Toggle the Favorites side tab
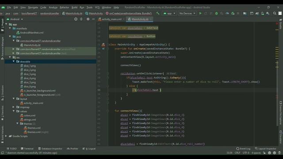Screen dimensions: 283x159 coord(2,113)
